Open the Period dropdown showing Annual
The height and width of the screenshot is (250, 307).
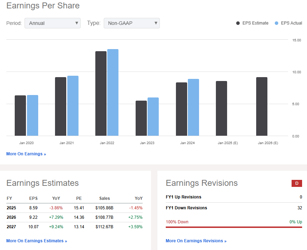(x=52, y=23)
